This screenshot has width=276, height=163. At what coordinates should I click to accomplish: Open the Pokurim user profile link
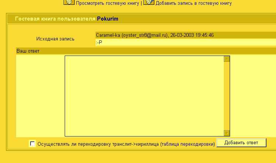pos(108,19)
